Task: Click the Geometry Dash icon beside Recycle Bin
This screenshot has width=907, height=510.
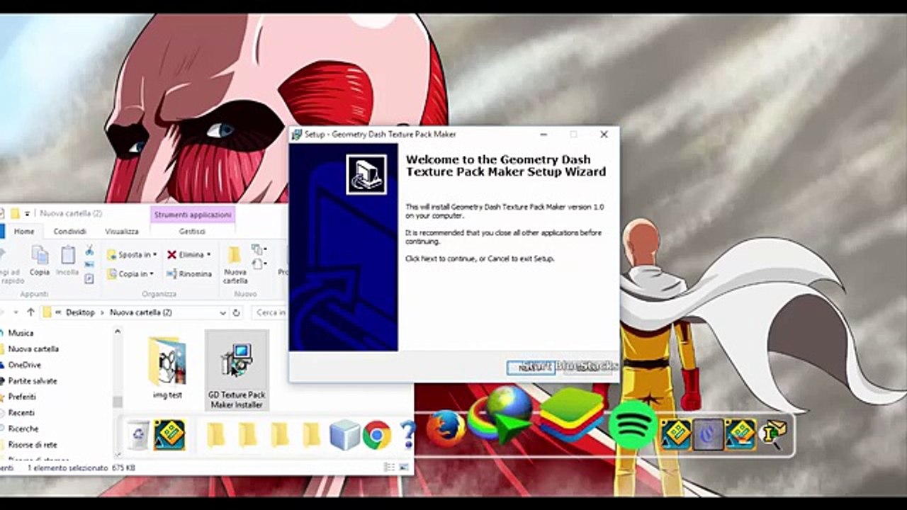Action: tap(169, 435)
